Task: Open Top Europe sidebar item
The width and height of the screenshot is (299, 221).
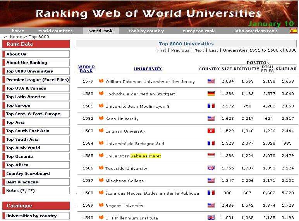Action: 36,105
